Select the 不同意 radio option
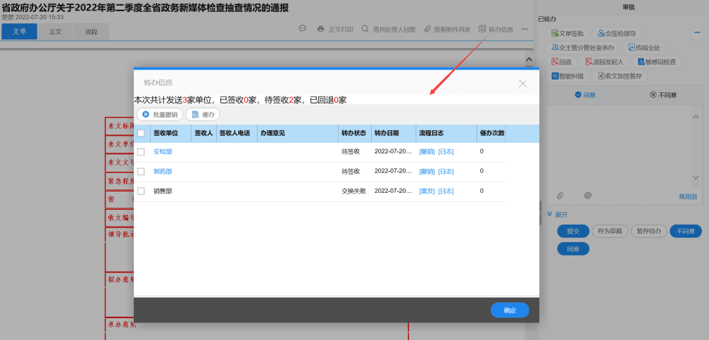 click(x=663, y=95)
